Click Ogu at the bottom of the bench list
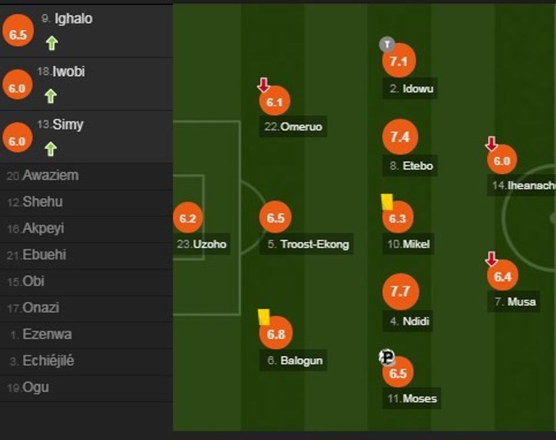 coord(35,387)
